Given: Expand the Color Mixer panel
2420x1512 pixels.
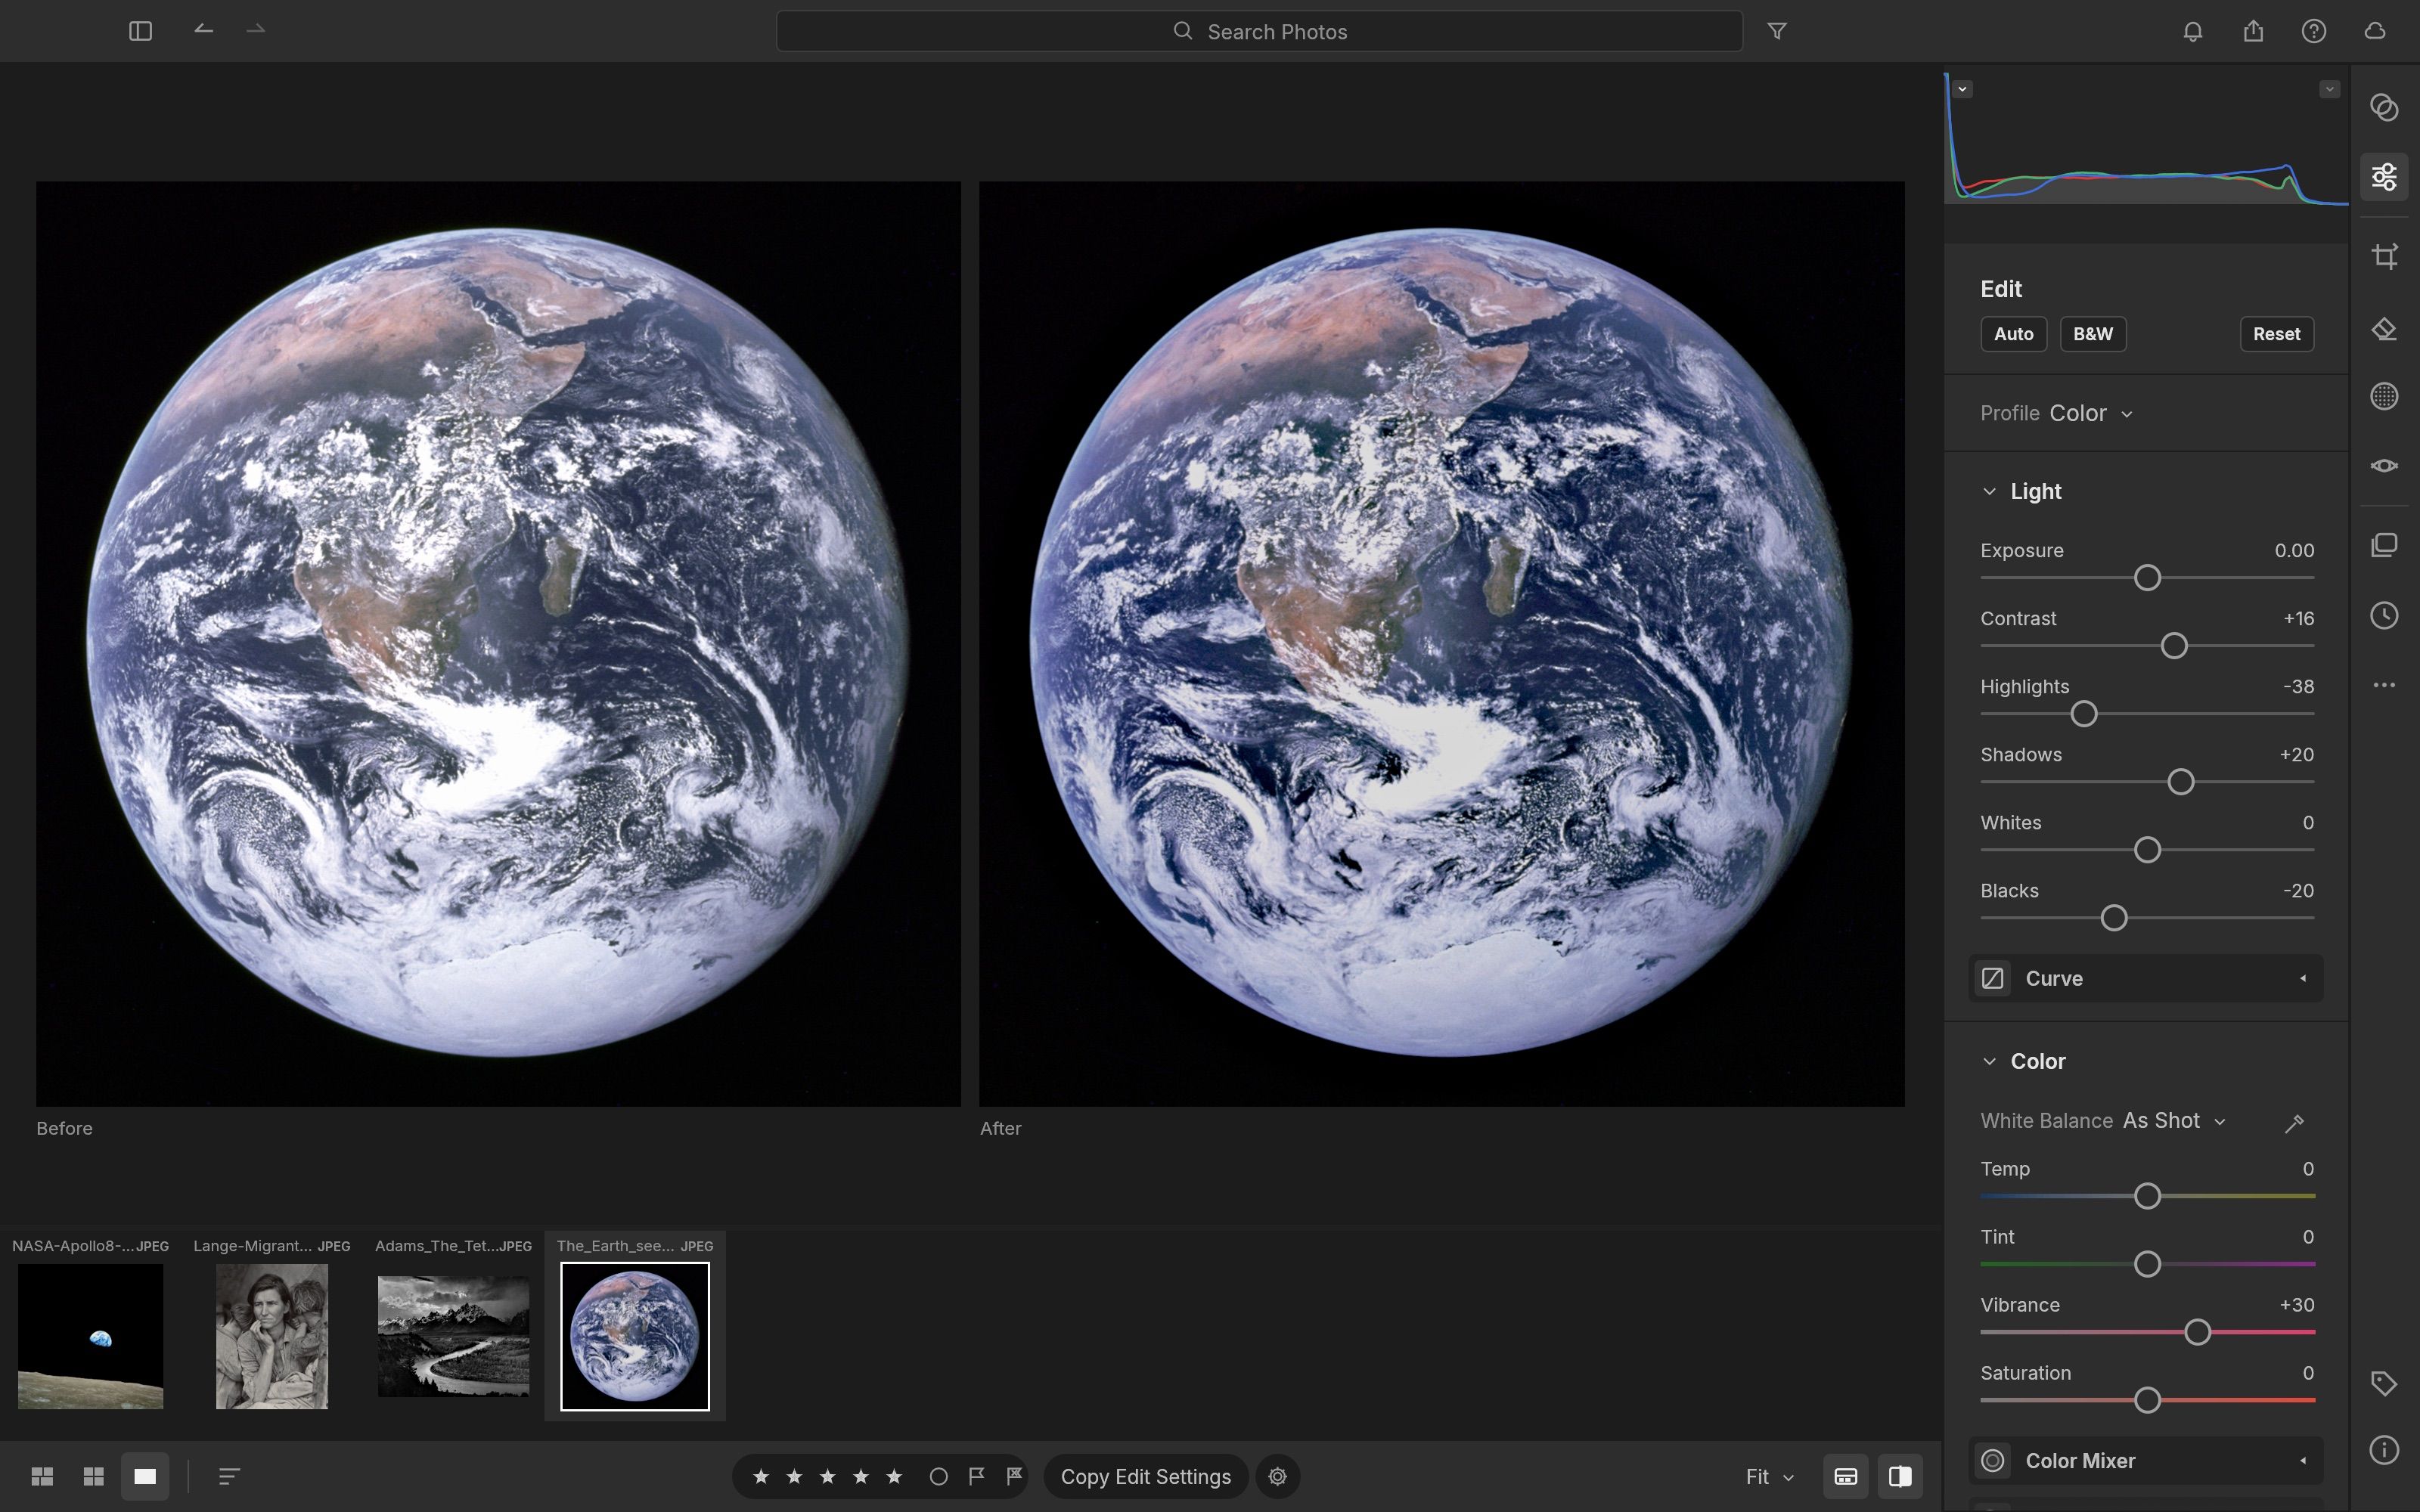Looking at the screenshot, I should [x=2146, y=1461].
